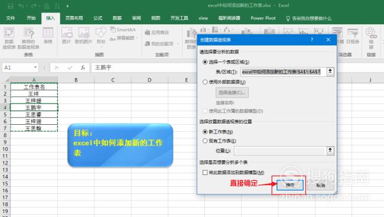Click the formula bar cancel X icon

[x=57, y=67]
